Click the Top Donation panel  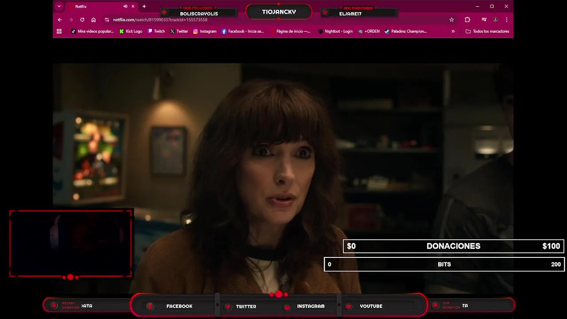click(471, 305)
